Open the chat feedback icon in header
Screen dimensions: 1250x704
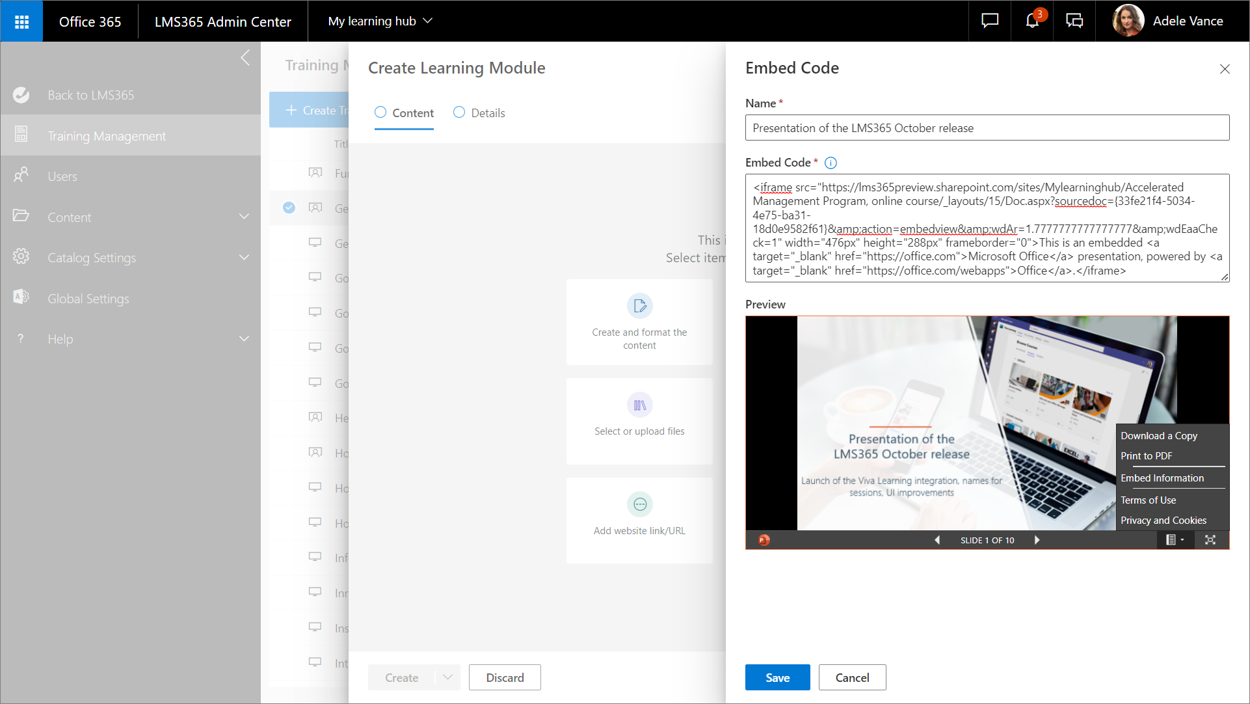990,21
